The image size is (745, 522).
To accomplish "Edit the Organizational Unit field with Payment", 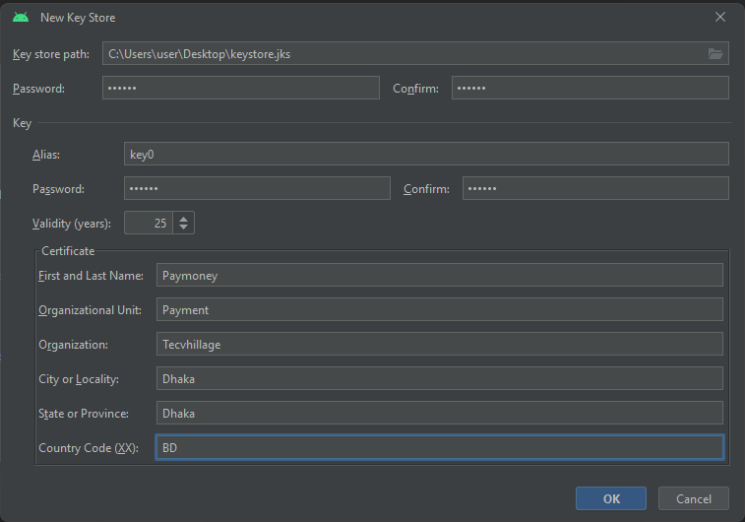I will point(439,309).
